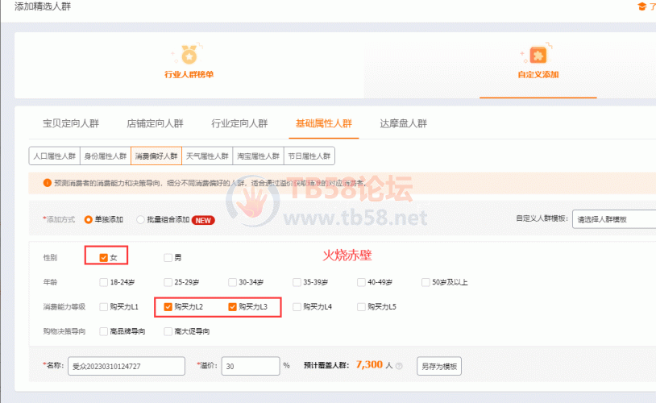Image resolution: width=656 pixels, height=403 pixels.
Task: Click the 行业人群榜单 medal icon
Action: (189, 54)
